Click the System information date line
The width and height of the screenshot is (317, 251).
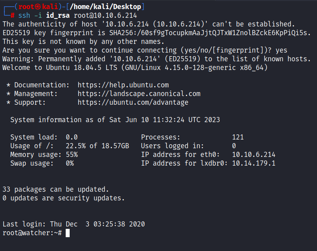click(x=115, y=120)
